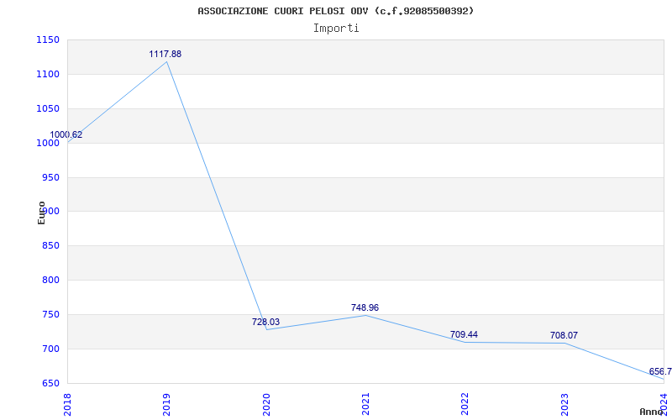Click the 748.96 data point label

click(365, 307)
